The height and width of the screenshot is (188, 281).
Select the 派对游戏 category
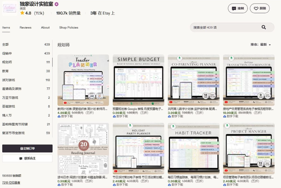point(26,80)
